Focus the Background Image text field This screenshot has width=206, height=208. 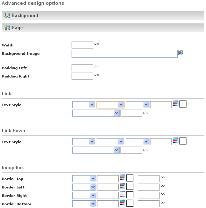pos(125,54)
